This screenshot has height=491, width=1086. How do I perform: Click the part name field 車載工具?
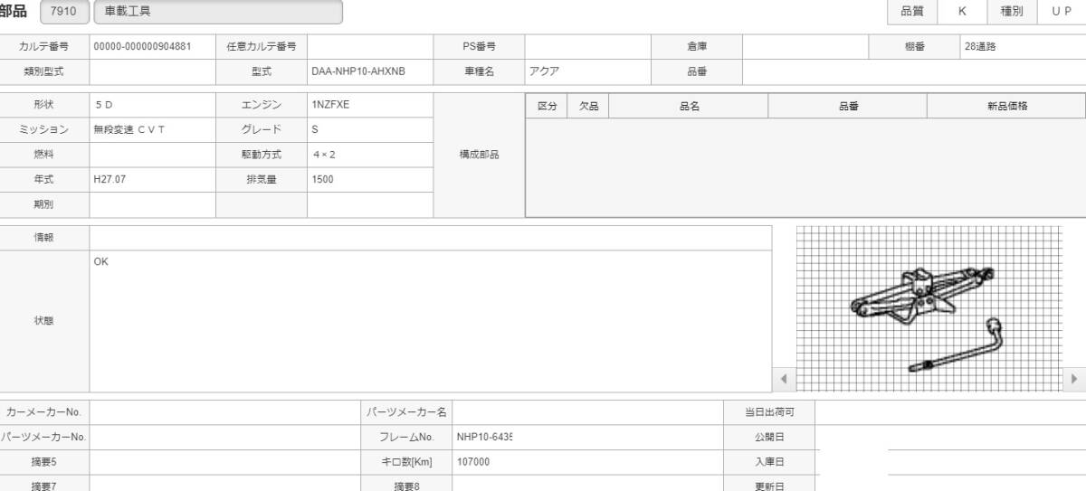(218, 12)
